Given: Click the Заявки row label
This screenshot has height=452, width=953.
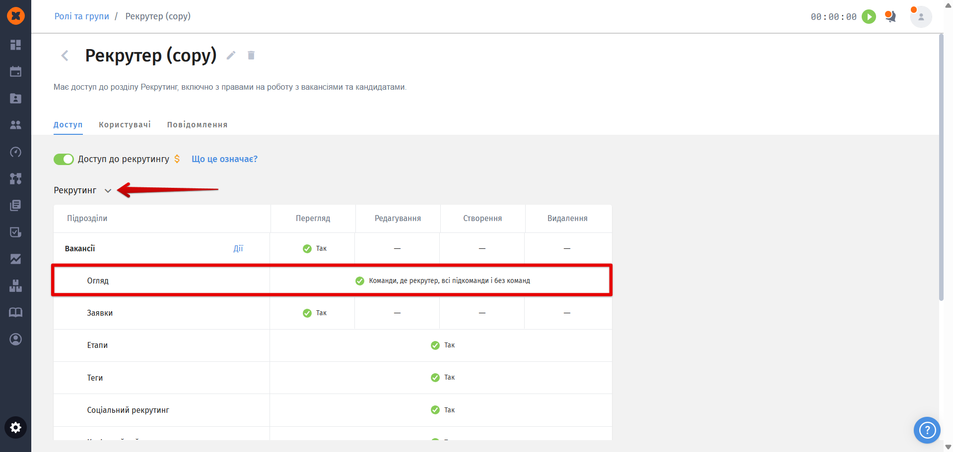Looking at the screenshot, I should [x=100, y=313].
